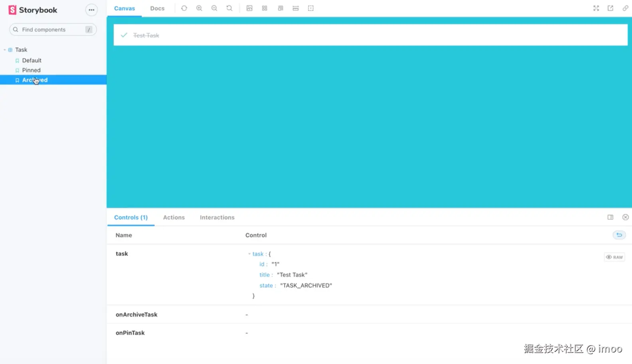Image resolution: width=632 pixels, height=364 pixels.
Task: Change the addon panel orientation
Action: coord(610,217)
